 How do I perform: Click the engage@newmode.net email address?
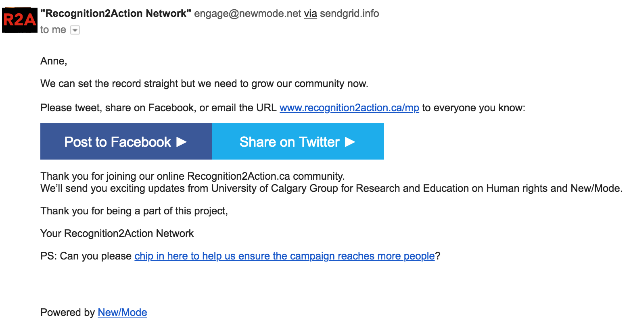pyautogui.click(x=248, y=14)
